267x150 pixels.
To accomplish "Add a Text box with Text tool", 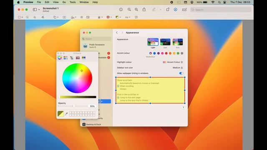I will coord(64,17).
